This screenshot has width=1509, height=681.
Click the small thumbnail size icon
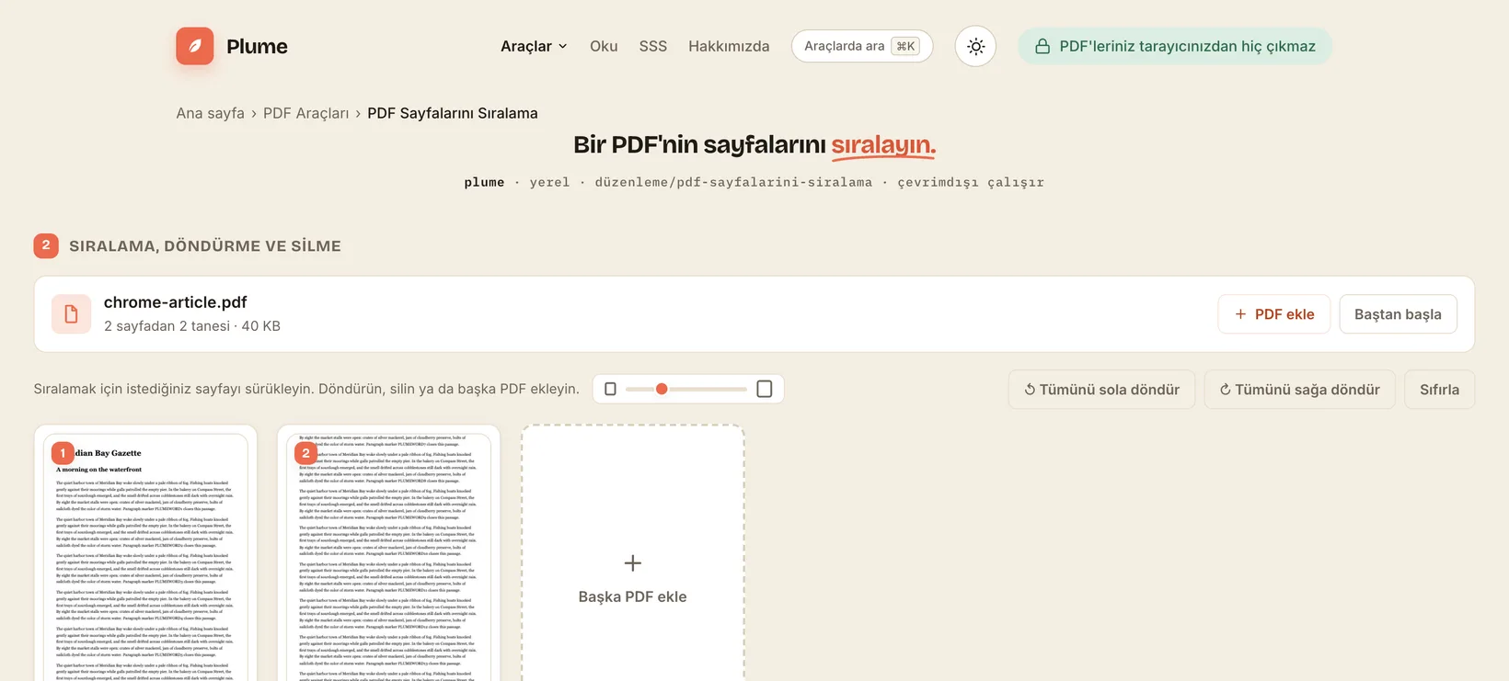point(610,389)
